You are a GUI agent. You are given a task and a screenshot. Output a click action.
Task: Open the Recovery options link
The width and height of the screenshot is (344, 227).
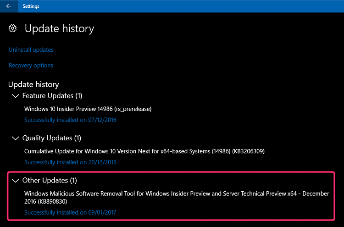[31, 66]
